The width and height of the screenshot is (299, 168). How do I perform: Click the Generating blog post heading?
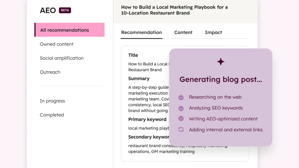click(221, 79)
